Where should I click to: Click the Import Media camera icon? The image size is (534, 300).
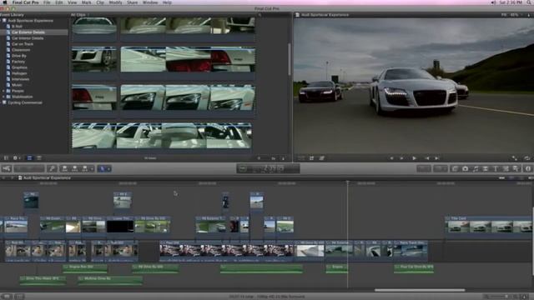(x=7, y=168)
